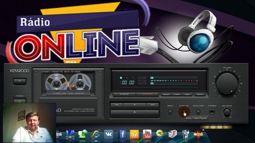Click the fast-forward transport button
This screenshot has width=255, height=143.
pos(153,105)
